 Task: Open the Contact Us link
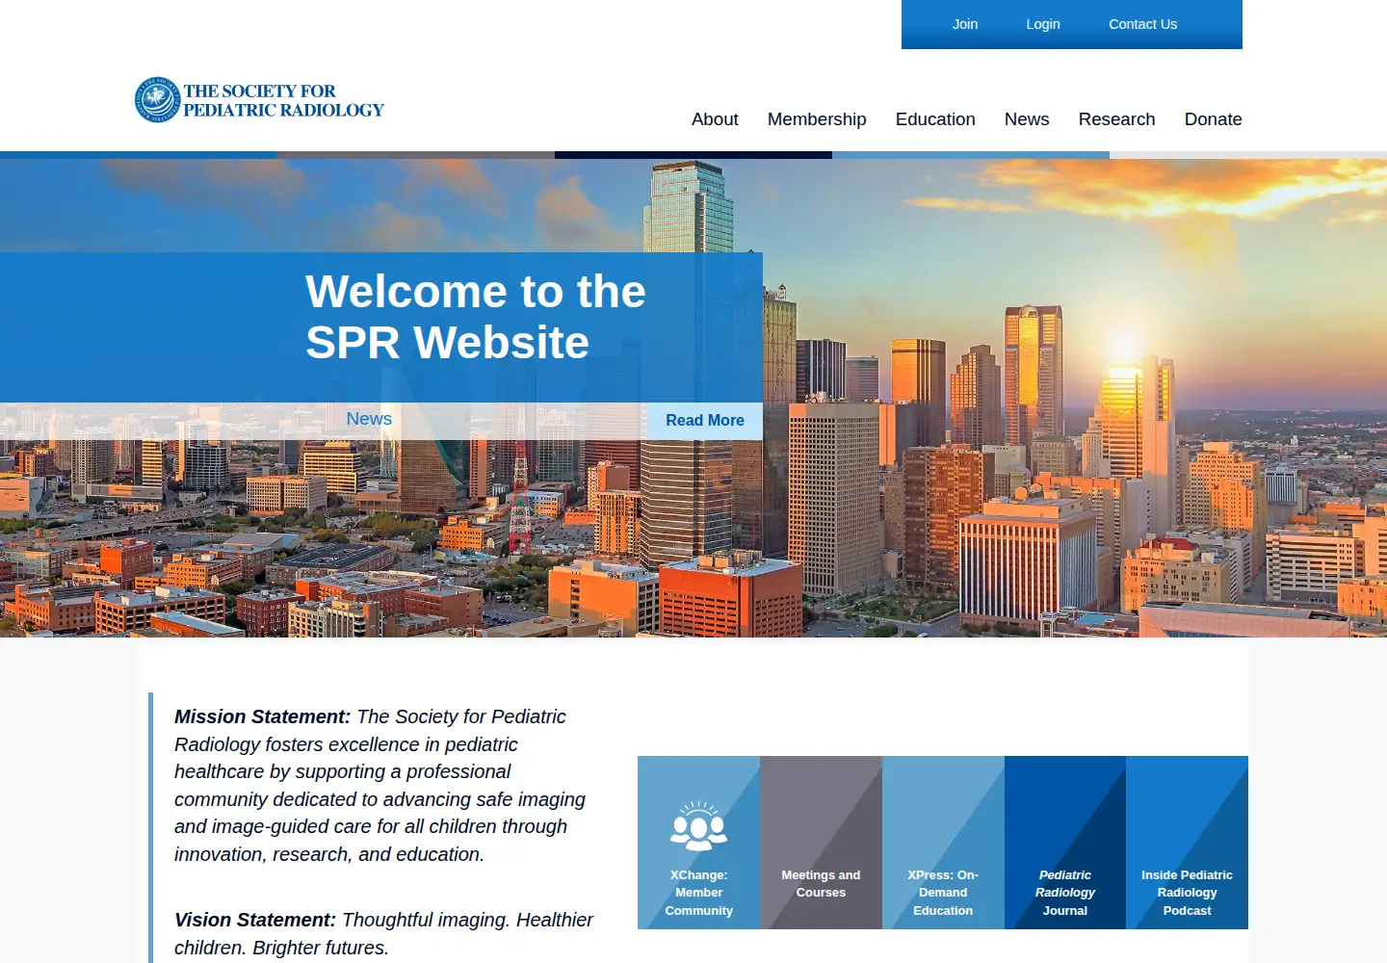click(x=1142, y=24)
